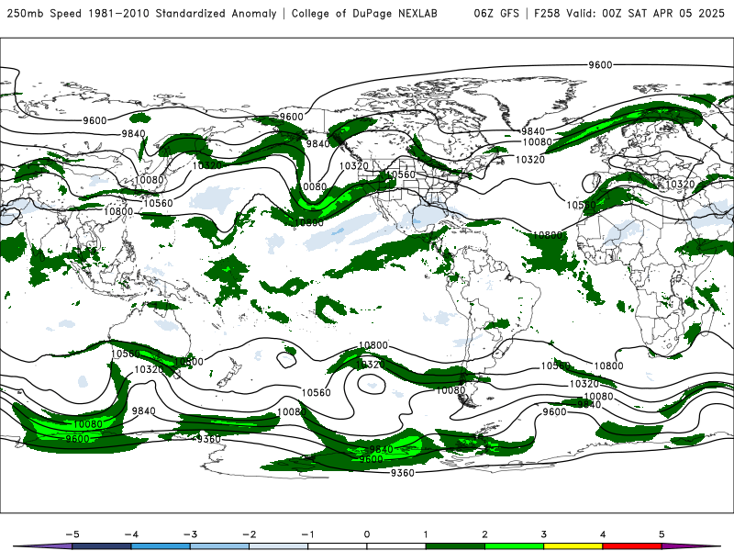Click the colorbar label "-2"
Image resolution: width=734 pixels, height=551 pixels.
pyautogui.click(x=249, y=534)
